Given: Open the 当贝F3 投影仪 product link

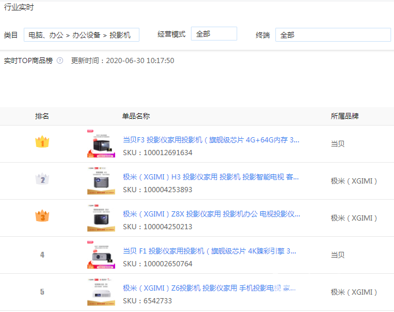Looking at the screenshot, I should pyautogui.click(x=211, y=140).
